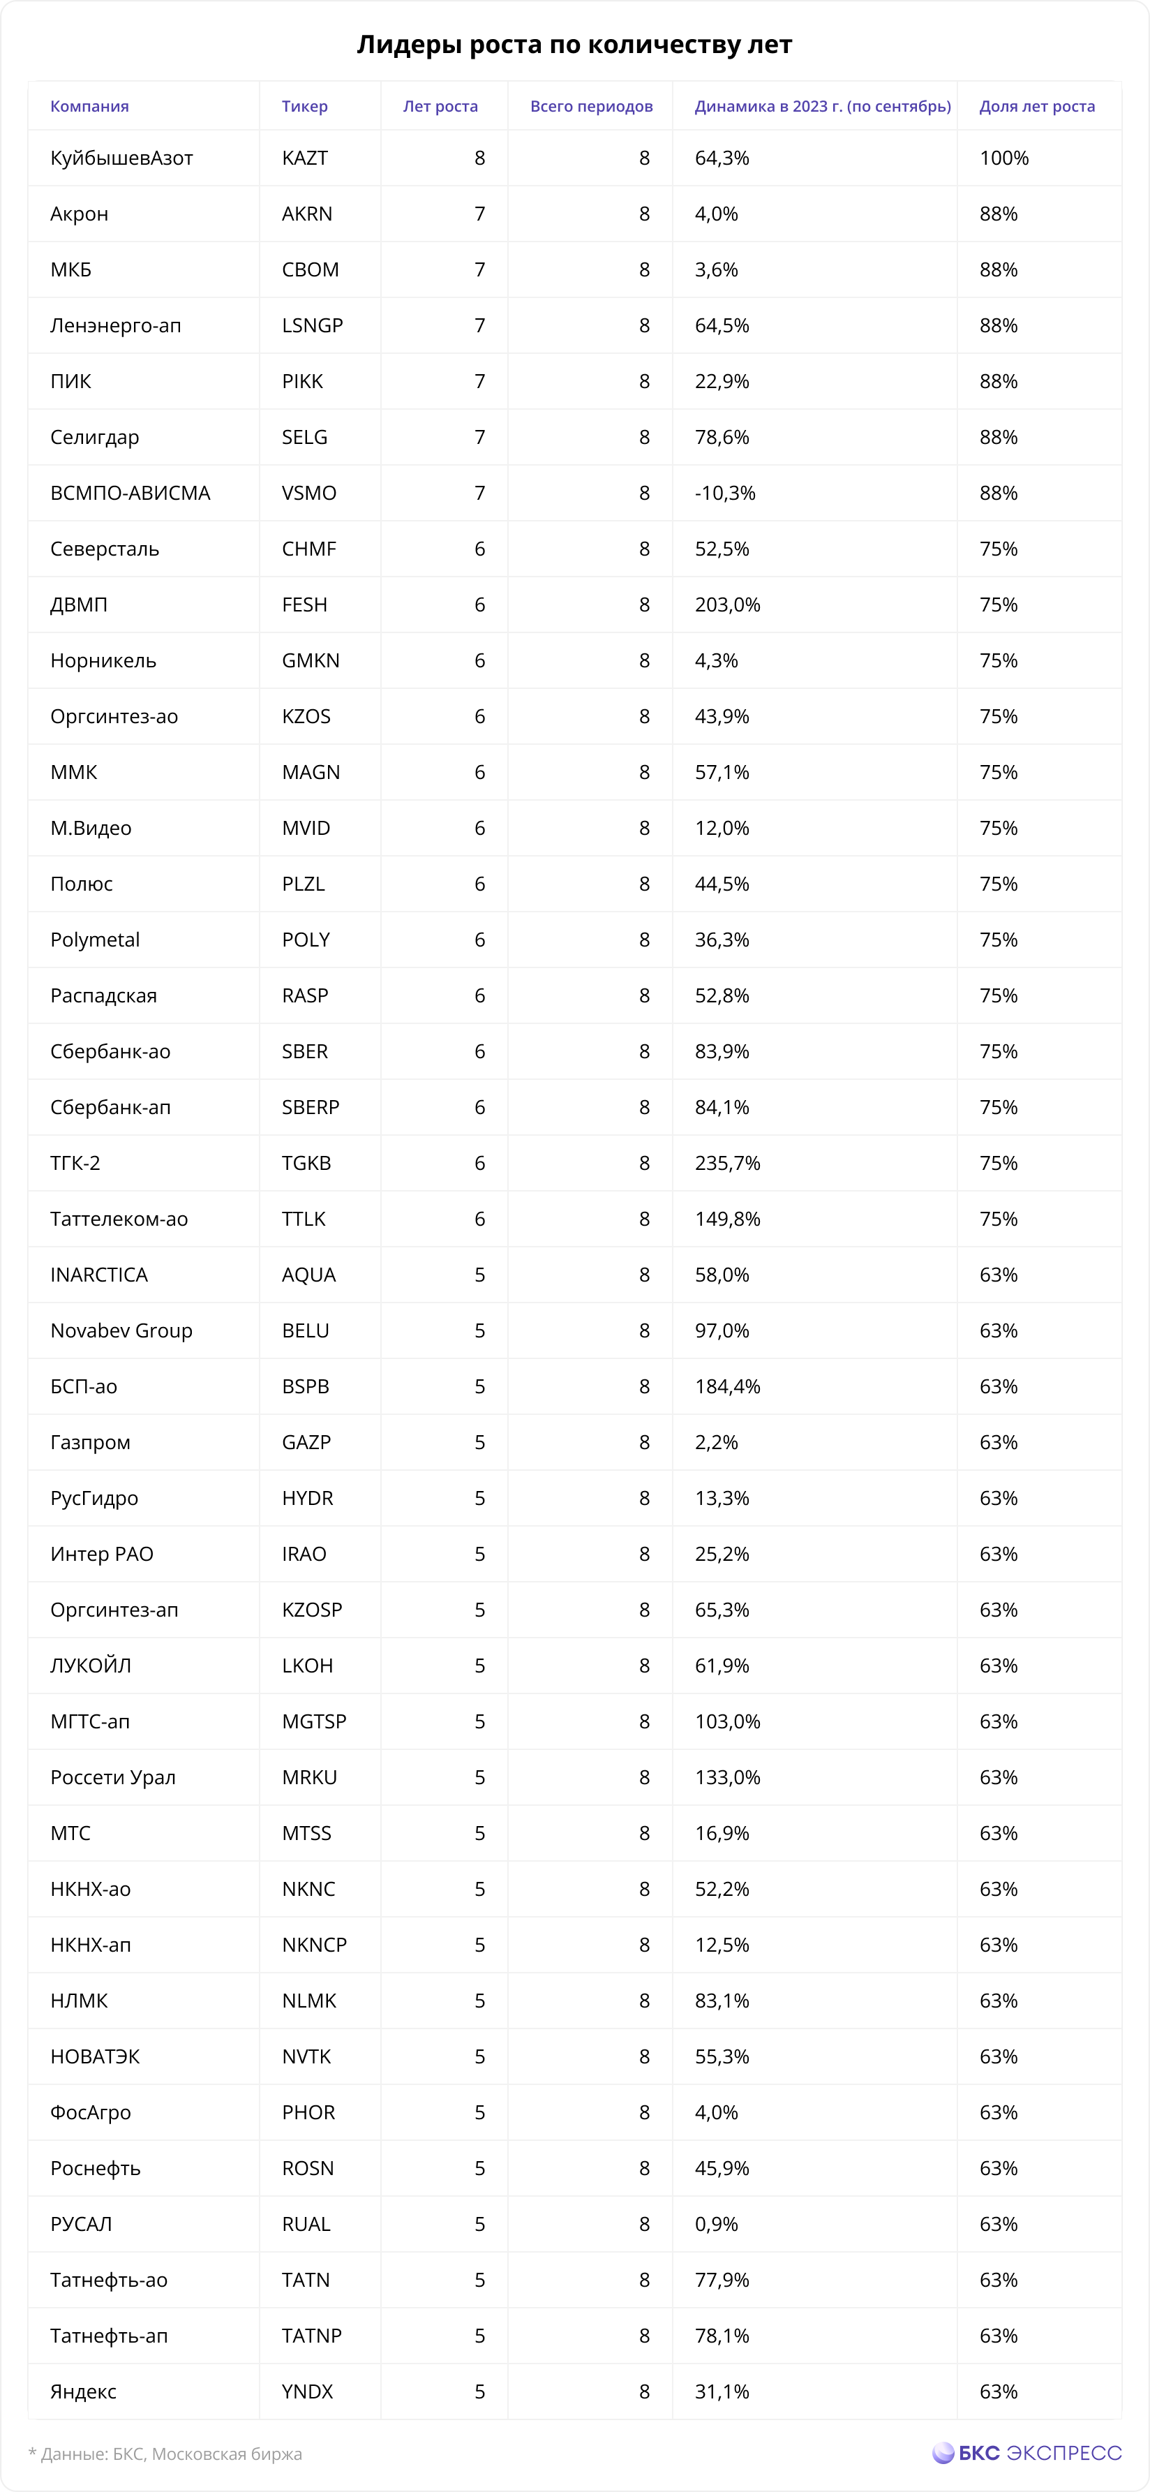Click the data source footnote text
1150x2492 pixels.
pos(165,2454)
